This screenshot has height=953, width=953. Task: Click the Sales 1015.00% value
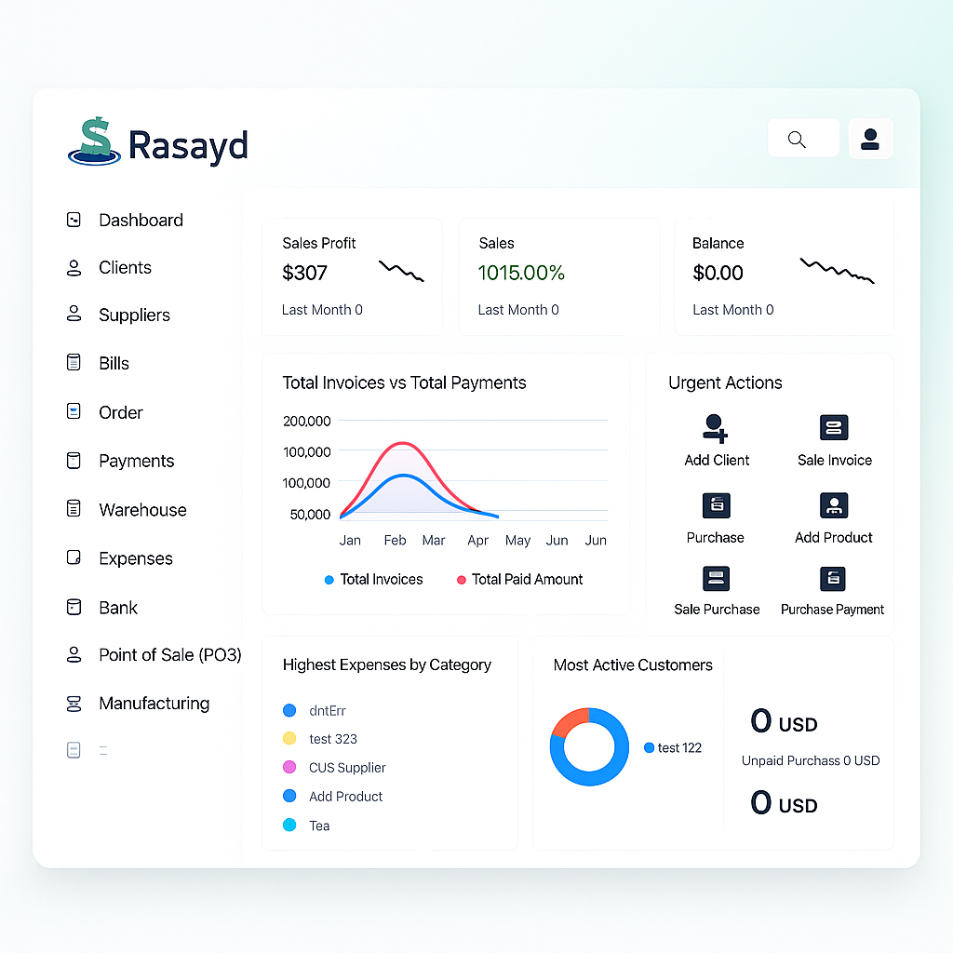pyautogui.click(x=521, y=273)
